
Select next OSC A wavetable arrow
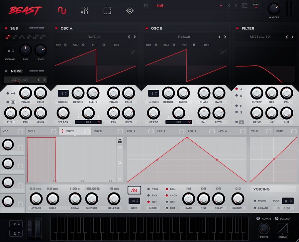point(135,37)
